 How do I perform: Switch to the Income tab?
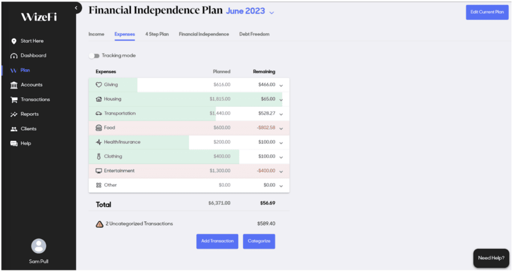coord(96,34)
